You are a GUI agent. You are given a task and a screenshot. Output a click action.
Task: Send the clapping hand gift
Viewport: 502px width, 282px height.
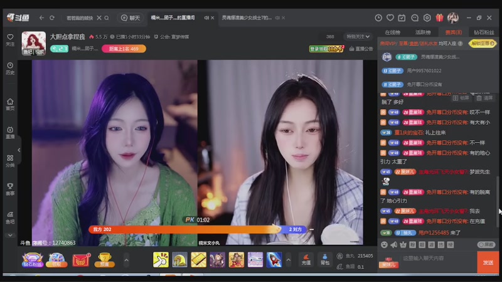[x=161, y=259]
